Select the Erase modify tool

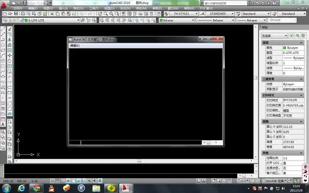point(10,29)
